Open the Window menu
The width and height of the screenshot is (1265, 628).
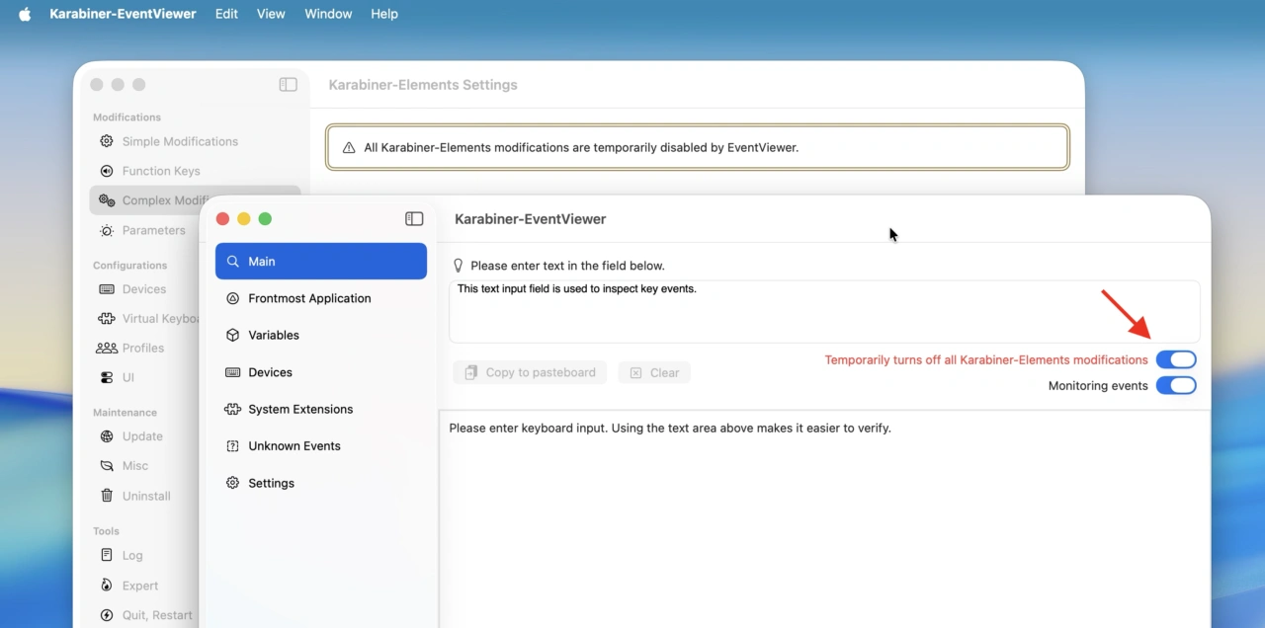pyautogui.click(x=328, y=13)
